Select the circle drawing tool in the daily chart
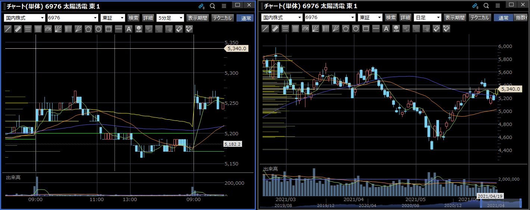This screenshot has width=530, height=210. [x=356, y=29]
